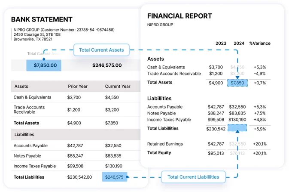292x192 pixels.
Task: Click the +0,7% Total Assets variance
Action: click(260, 83)
